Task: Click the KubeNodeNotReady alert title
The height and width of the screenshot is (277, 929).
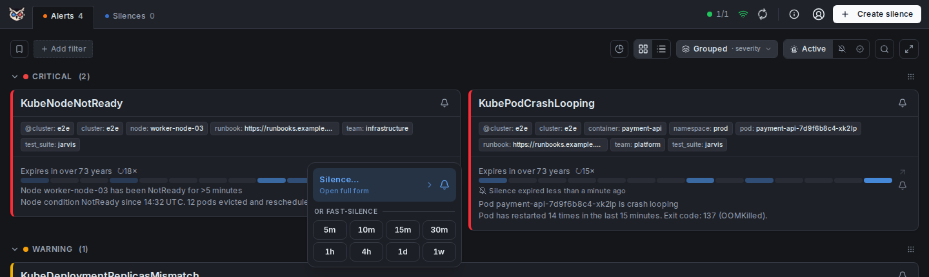Action: click(x=72, y=103)
